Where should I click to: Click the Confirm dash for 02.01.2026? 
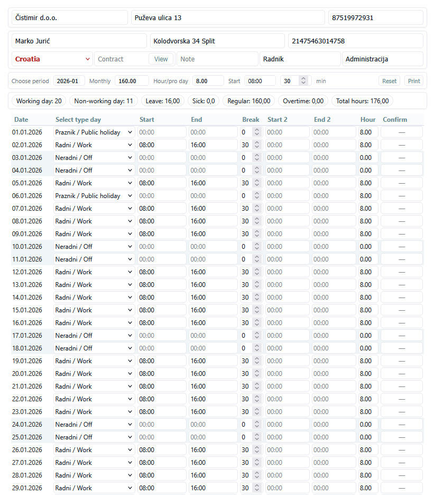[x=402, y=145]
